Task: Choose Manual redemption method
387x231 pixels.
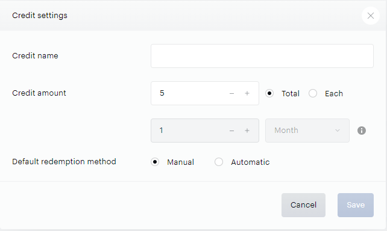Action: click(x=155, y=162)
